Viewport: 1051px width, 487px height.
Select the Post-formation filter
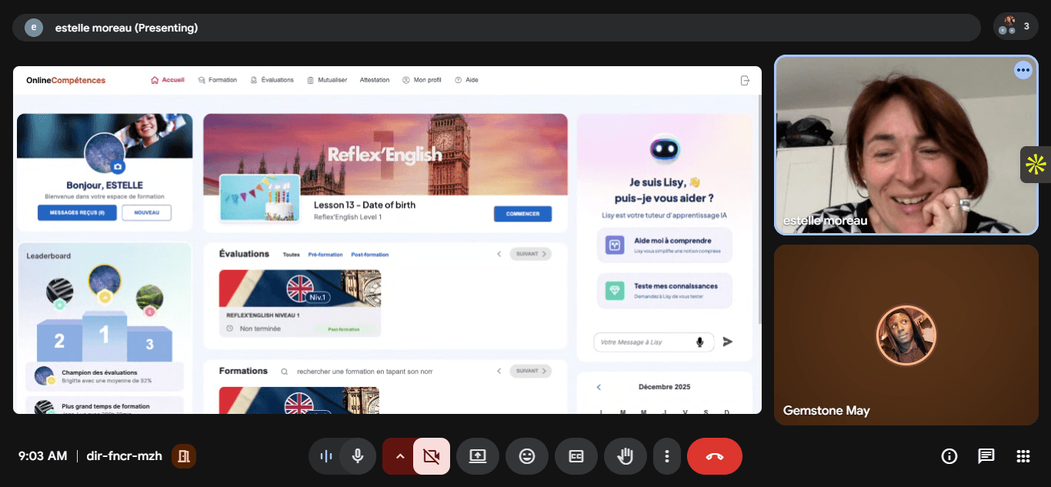point(370,255)
